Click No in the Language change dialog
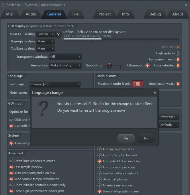Image resolution: width=190 pixels, height=195 pixels. click(146, 138)
